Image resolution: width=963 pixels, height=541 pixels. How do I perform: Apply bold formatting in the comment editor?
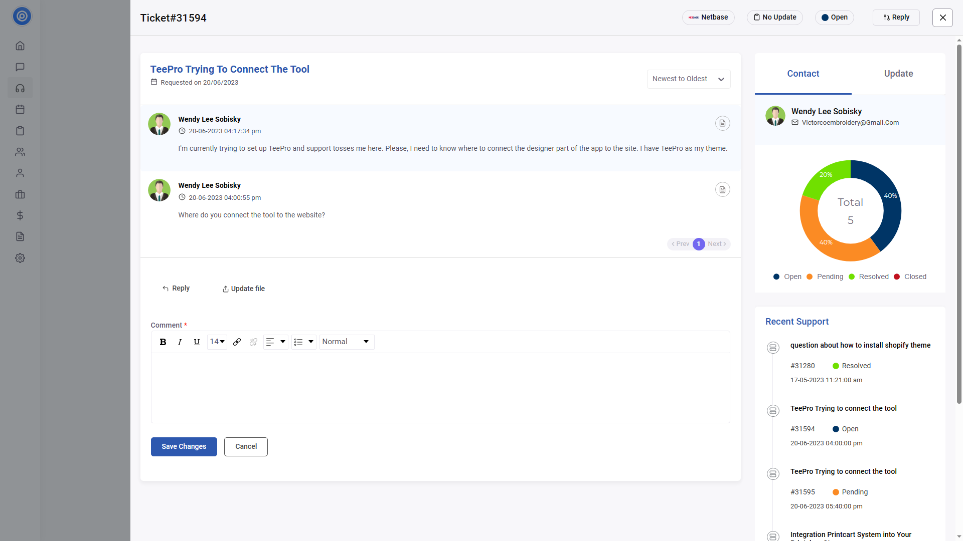tap(163, 342)
